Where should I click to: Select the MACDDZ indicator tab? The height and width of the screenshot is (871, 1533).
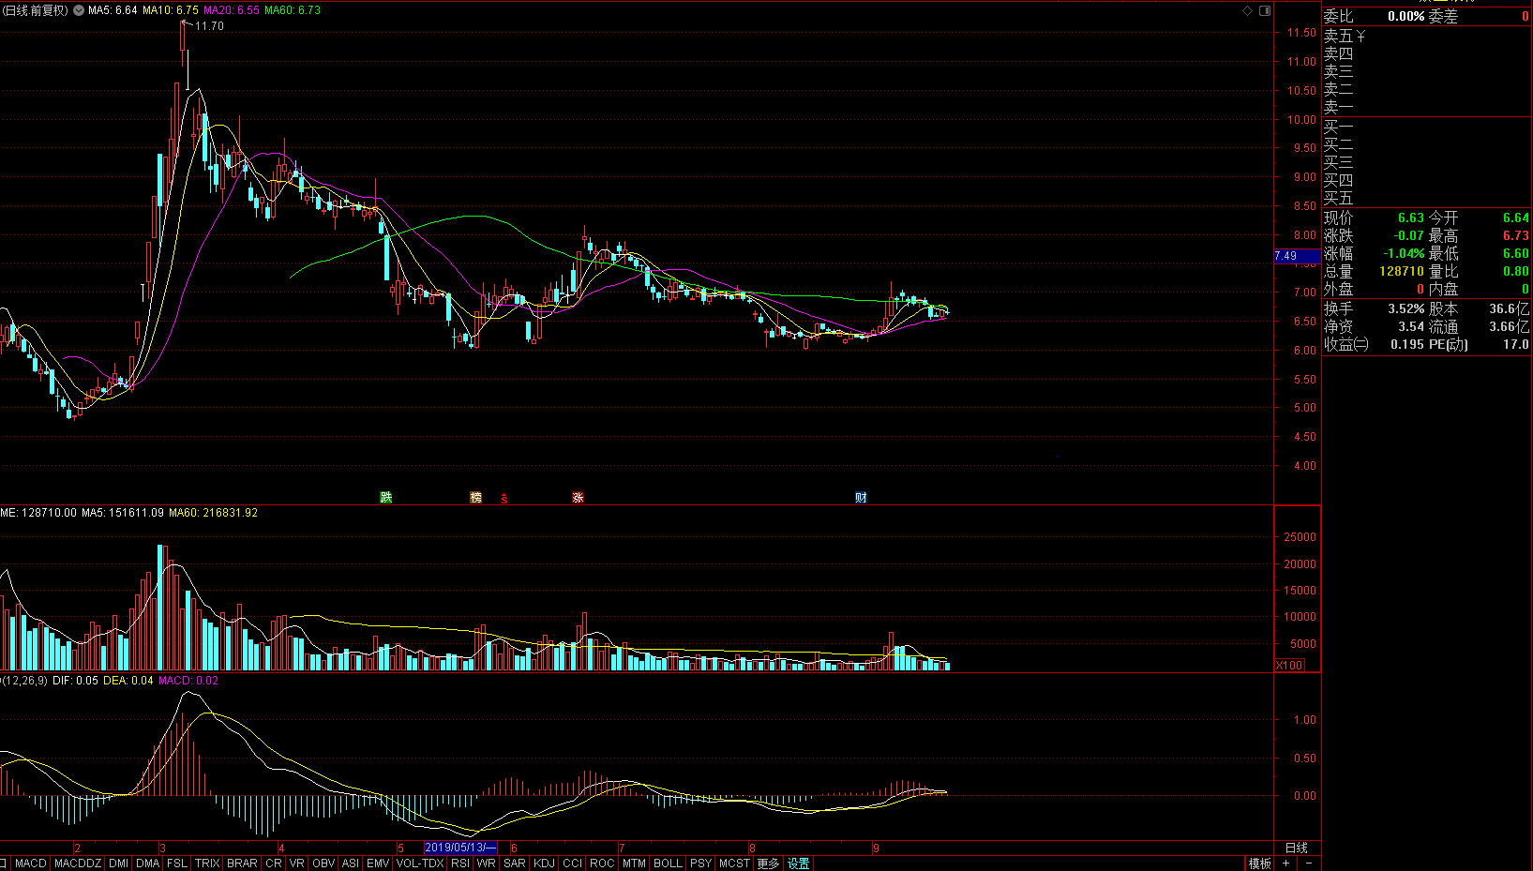coord(77,863)
